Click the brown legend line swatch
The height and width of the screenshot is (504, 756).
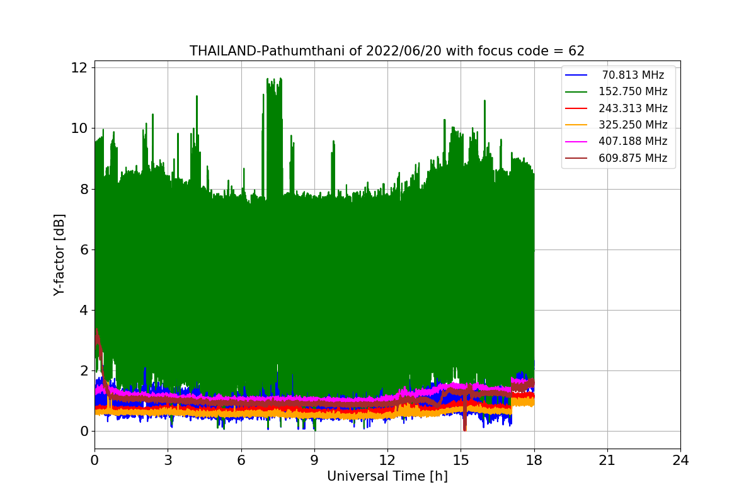(576, 158)
